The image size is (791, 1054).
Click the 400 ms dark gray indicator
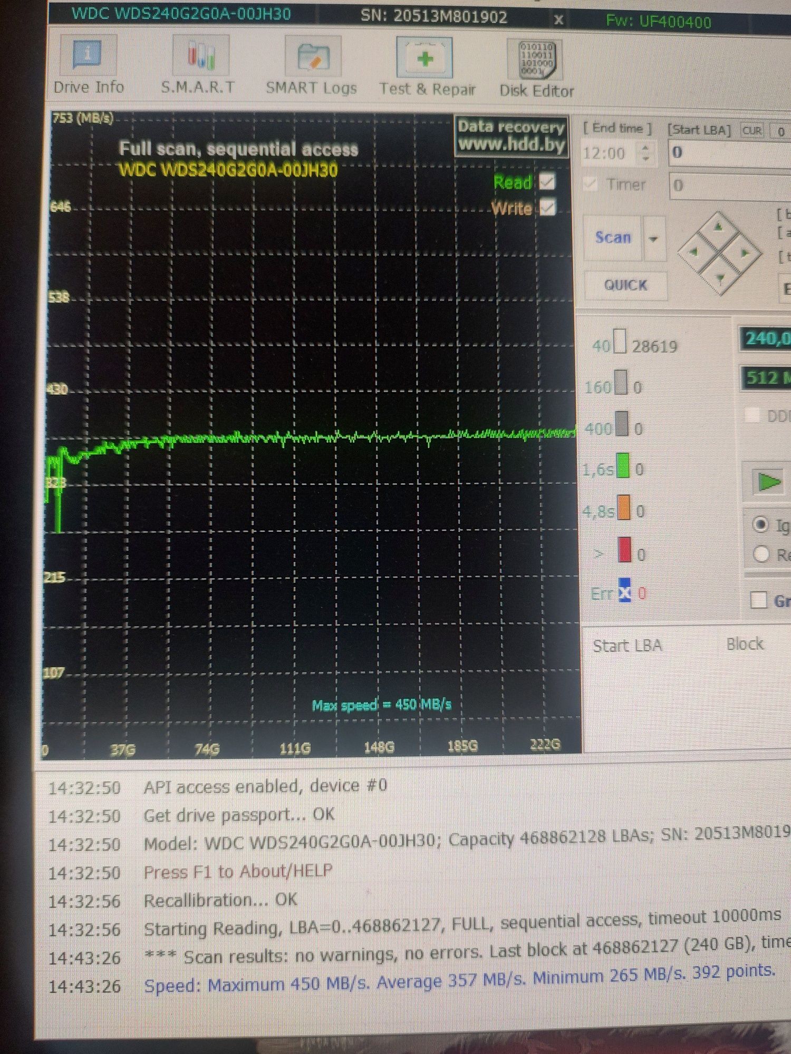(622, 423)
